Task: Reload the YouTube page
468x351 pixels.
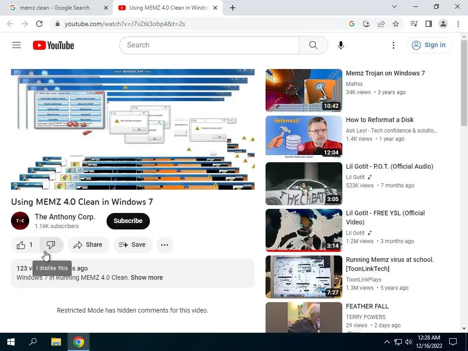Action: tap(39, 24)
